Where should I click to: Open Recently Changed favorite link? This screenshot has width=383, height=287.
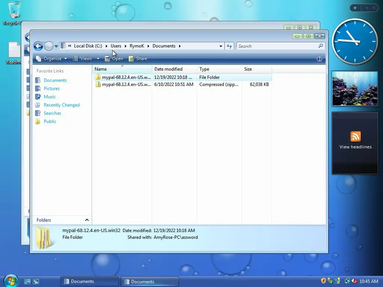coord(62,105)
